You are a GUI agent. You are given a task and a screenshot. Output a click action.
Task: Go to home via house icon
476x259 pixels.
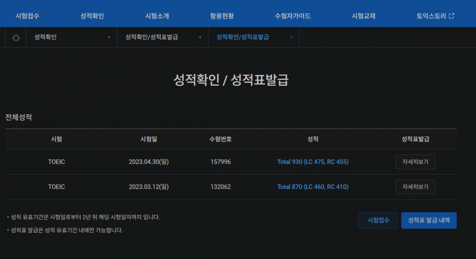[16, 37]
